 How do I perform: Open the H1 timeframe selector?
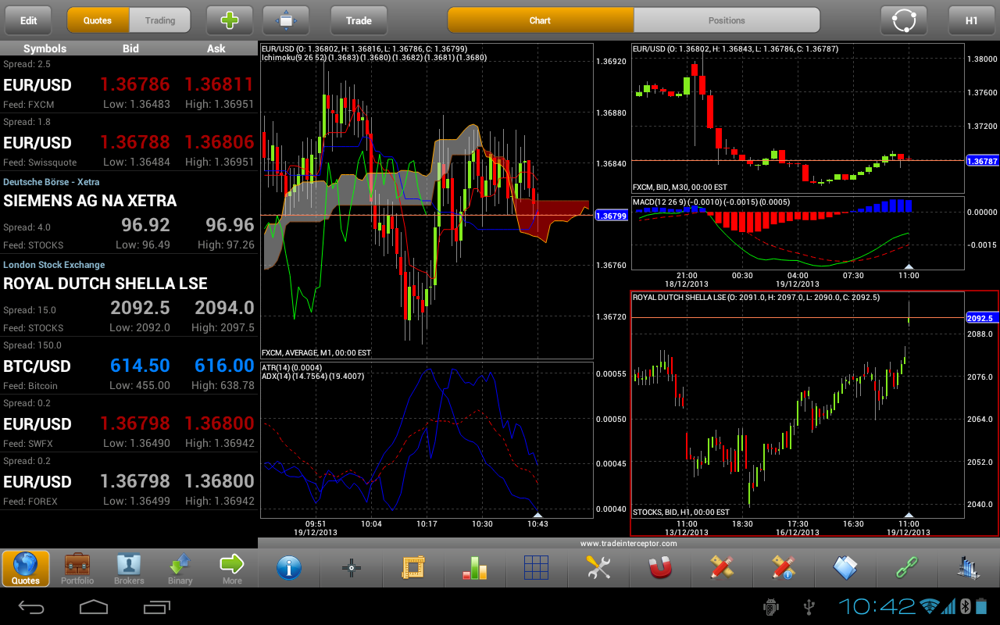(x=972, y=20)
